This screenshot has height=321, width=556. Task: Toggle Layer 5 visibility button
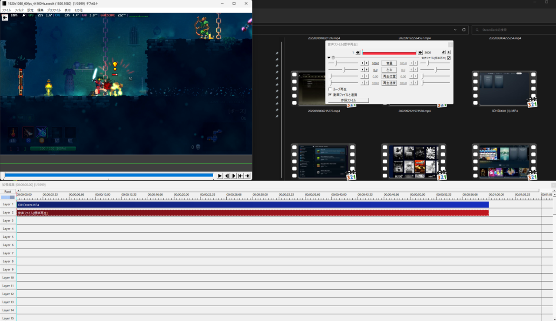coord(8,237)
